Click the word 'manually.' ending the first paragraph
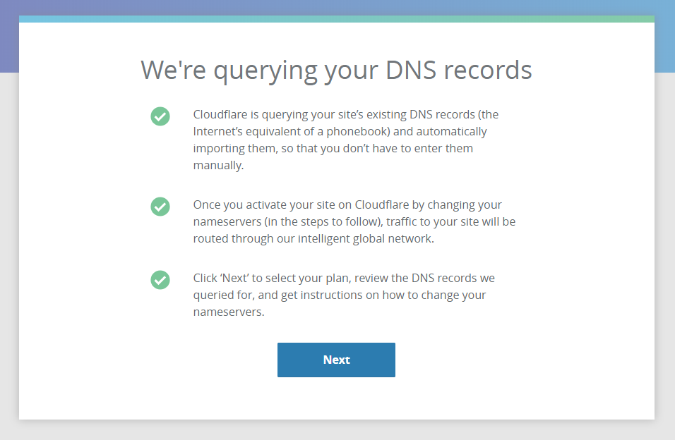The width and height of the screenshot is (675, 440). 218,166
